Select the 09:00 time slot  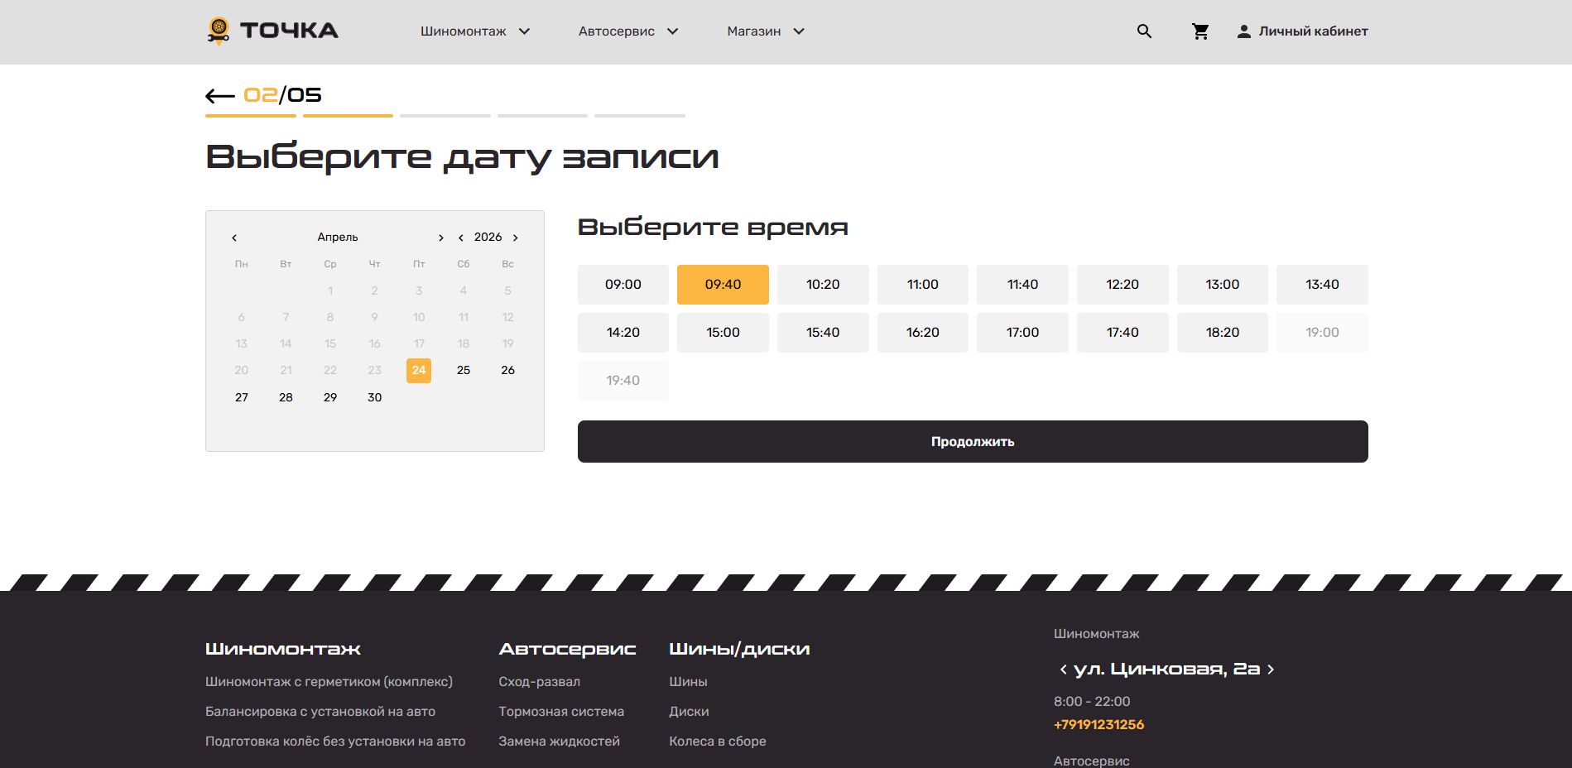(x=623, y=285)
